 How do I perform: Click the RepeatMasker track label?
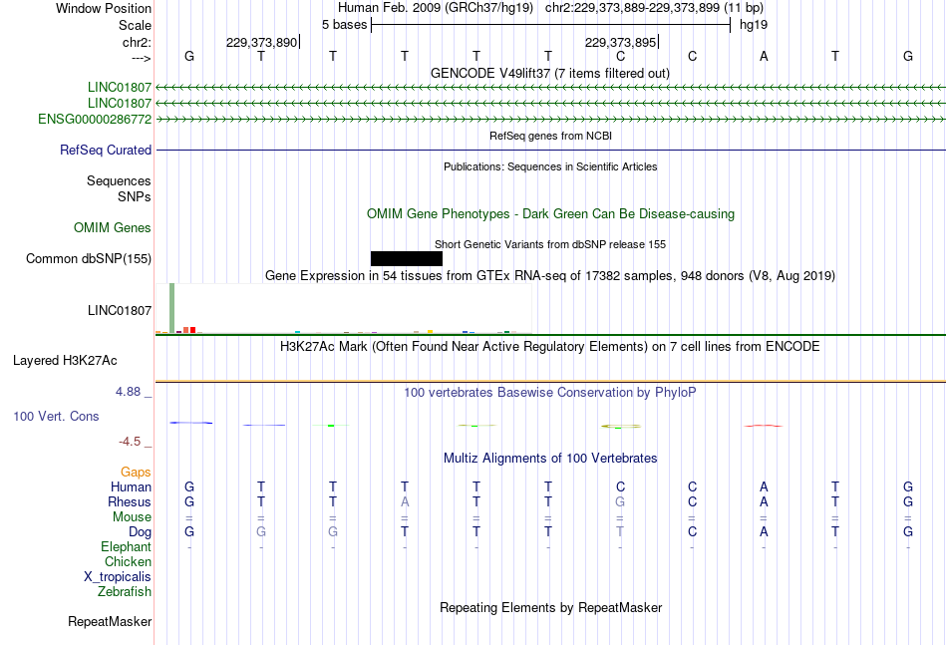point(110,621)
